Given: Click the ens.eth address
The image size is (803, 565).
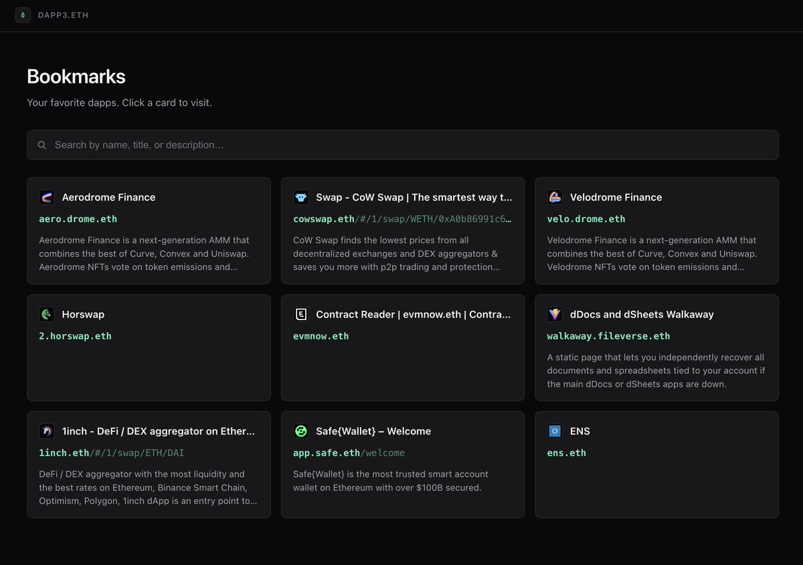Looking at the screenshot, I should point(567,453).
